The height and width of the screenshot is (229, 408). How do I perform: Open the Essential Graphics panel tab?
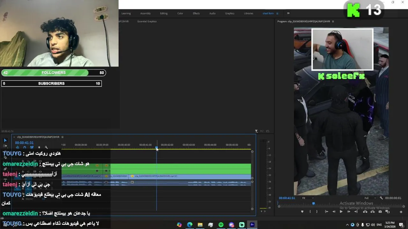click(x=147, y=21)
